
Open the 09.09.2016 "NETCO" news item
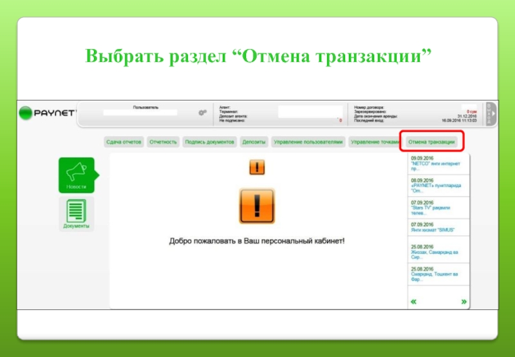tap(438, 164)
